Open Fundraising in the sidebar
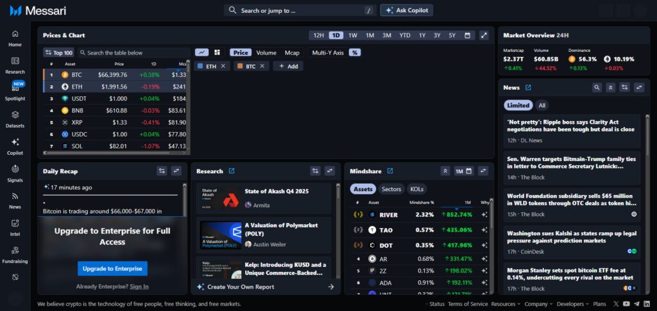 pyautogui.click(x=15, y=255)
